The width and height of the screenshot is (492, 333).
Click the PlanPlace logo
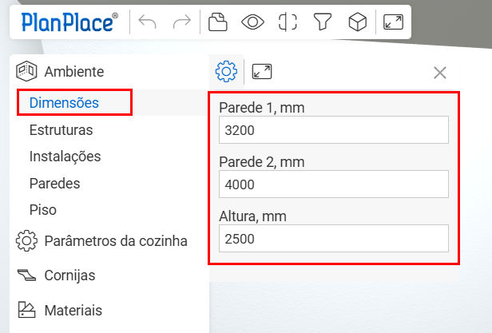point(68,22)
